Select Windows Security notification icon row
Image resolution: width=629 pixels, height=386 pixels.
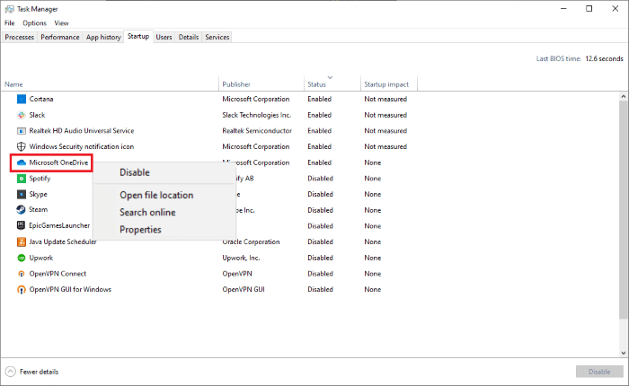click(82, 146)
